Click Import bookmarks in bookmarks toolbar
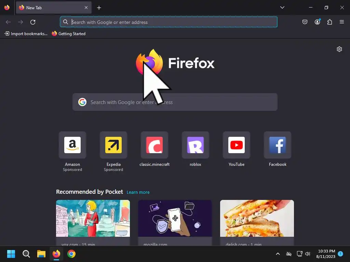 coord(26,34)
